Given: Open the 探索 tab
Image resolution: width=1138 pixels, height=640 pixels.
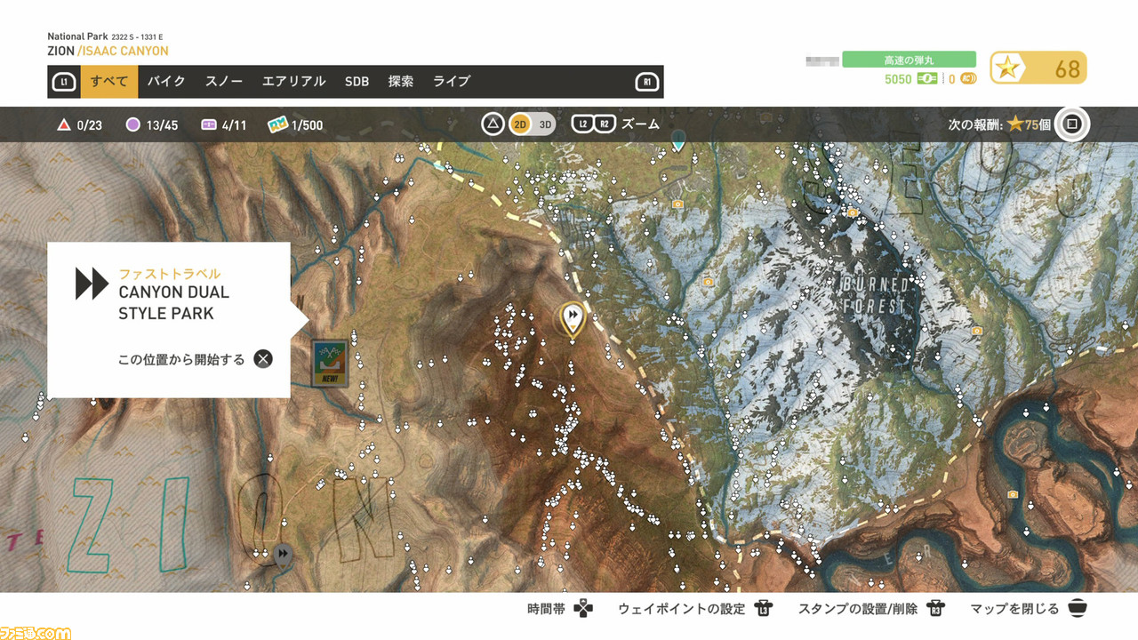Looking at the screenshot, I should click(x=401, y=82).
